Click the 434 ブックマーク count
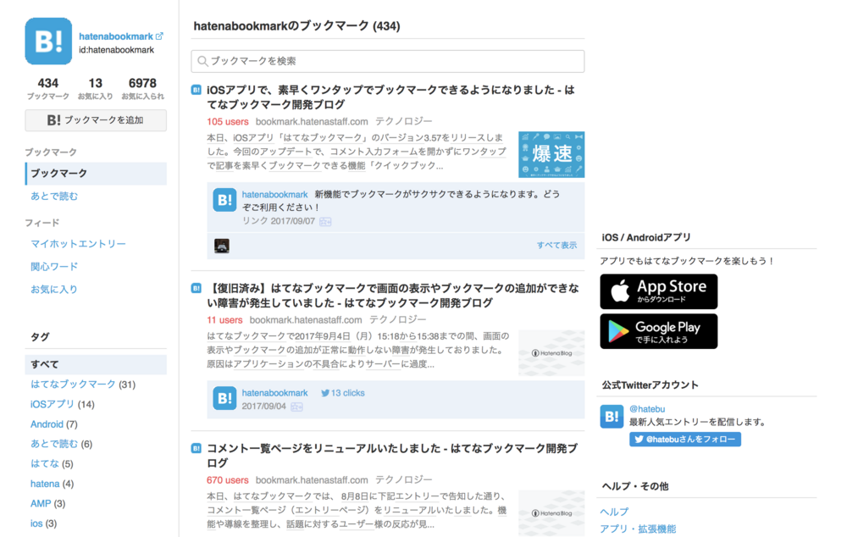The height and width of the screenshot is (537, 847). [48, 89]
